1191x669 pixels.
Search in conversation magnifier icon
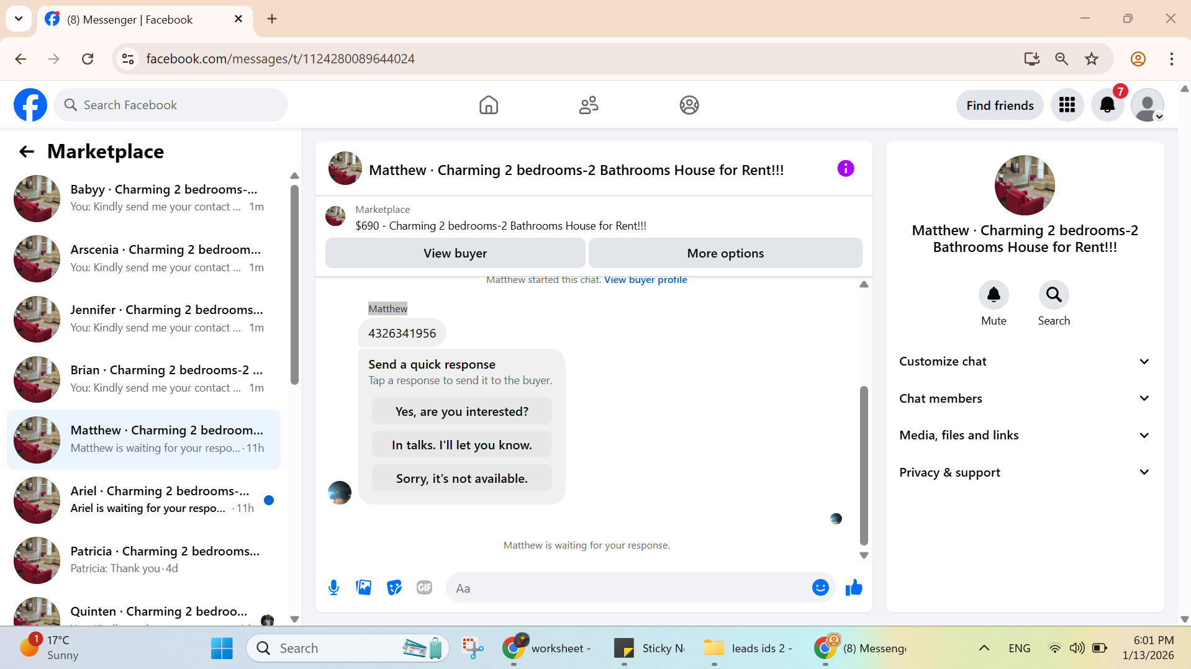tap(1054, 294)
